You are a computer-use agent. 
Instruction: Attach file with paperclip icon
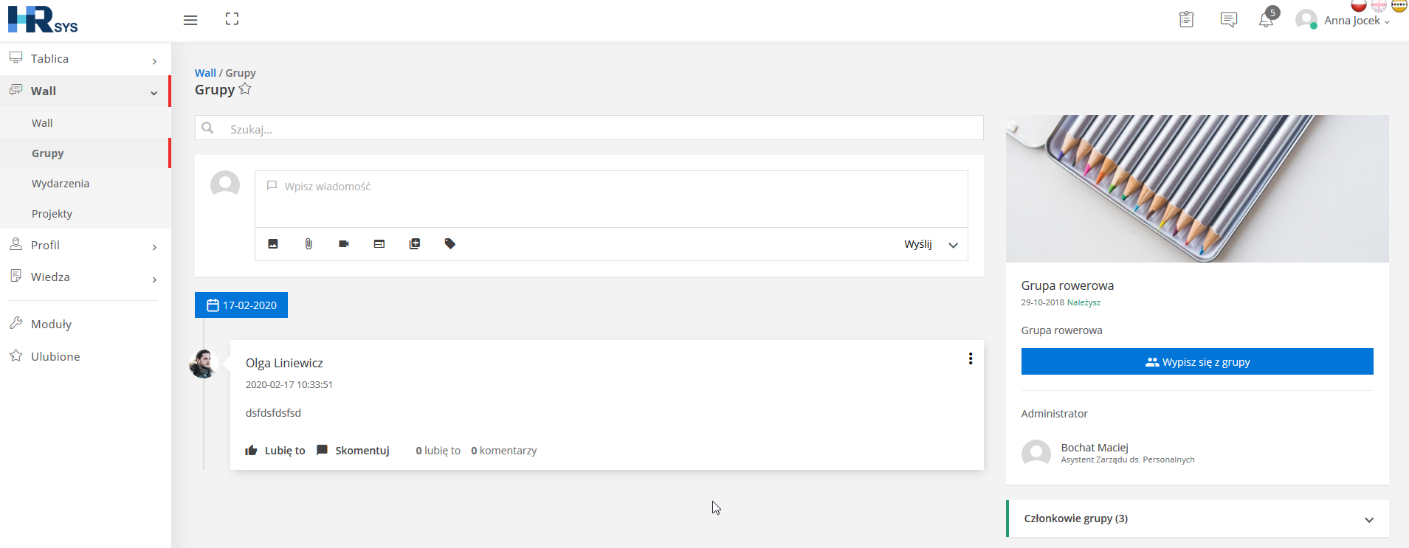click(309, 244)
